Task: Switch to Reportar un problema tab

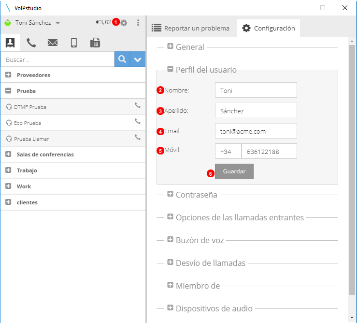Action: [190, 28]
